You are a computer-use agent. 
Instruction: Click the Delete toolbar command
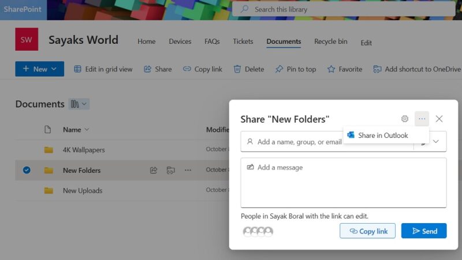tap(249, 69)
